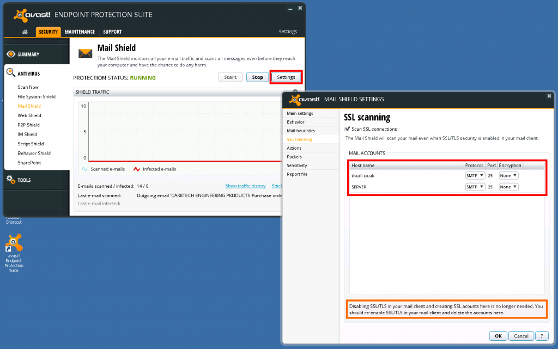Open Sensitivity settings page
558x349 pixels.
click(297, 166)
